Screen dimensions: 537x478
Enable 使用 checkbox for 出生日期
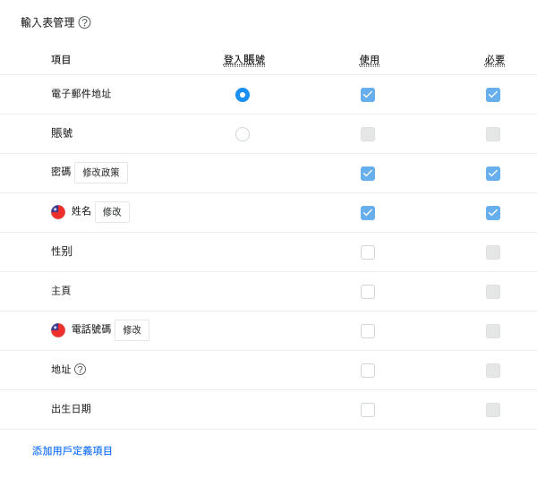tap(368, 410)
